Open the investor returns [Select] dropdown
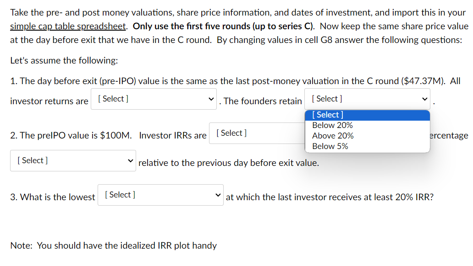 click(x=153, y=99)
